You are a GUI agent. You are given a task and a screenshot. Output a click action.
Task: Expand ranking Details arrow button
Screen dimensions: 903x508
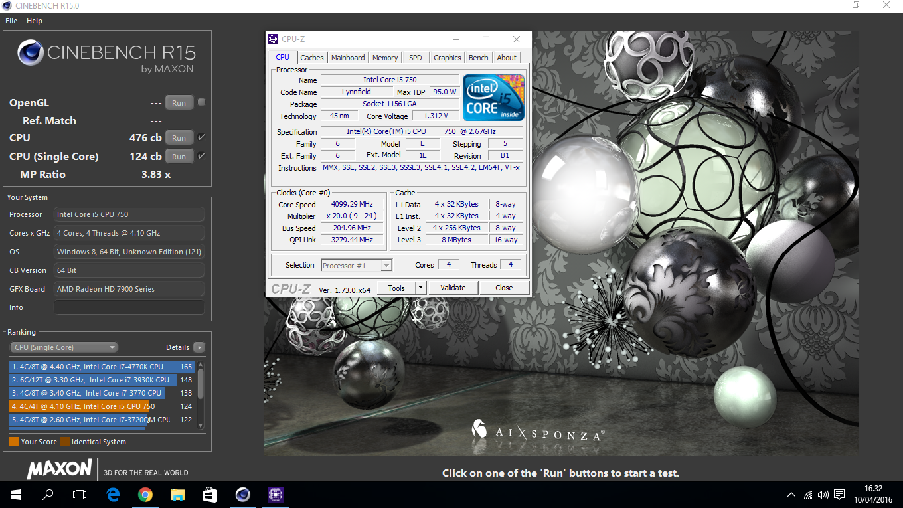pyautogui.click(x=199, y=347)
